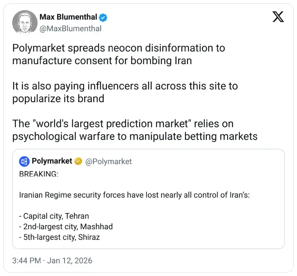Click the blue verified badge beside Max Blumenthal

coord(103,17)
